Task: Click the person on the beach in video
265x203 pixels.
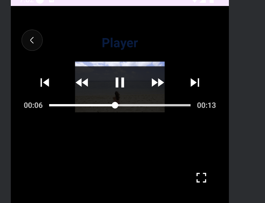Action: tap(116, 97)
